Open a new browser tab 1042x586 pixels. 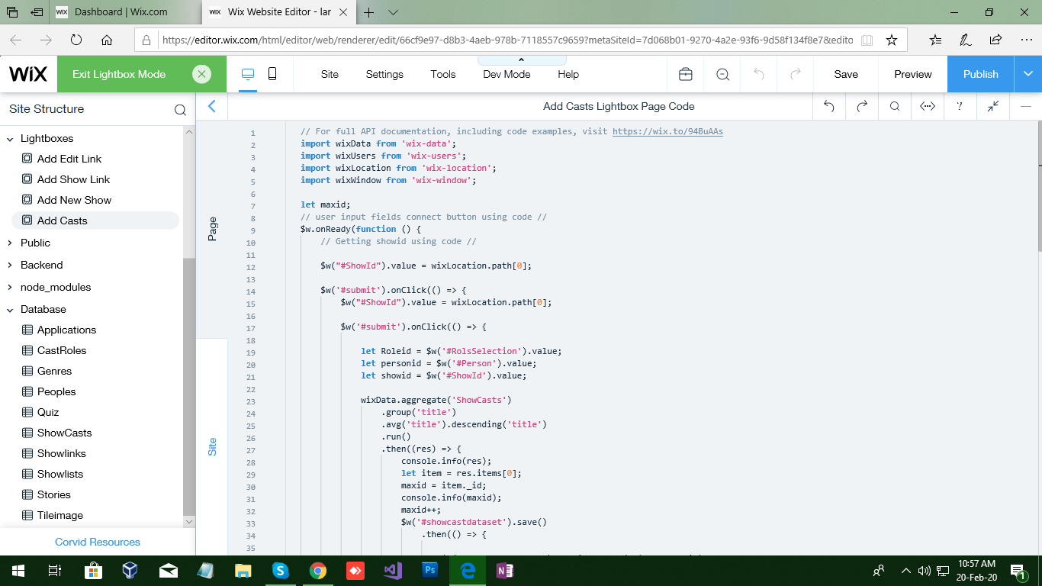(368, 12)
